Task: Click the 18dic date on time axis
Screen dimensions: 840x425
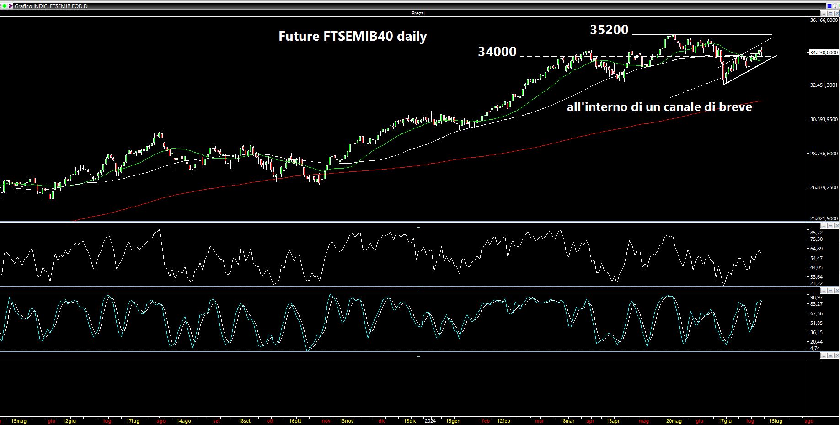Action: pyautogui.click(x=410, y=421)
